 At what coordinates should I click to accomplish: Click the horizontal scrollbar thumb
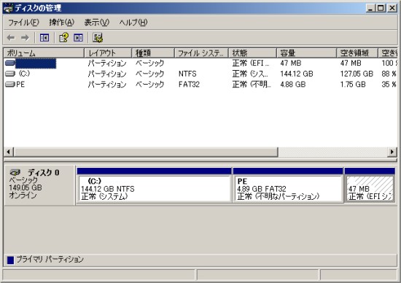pos(146,152)
